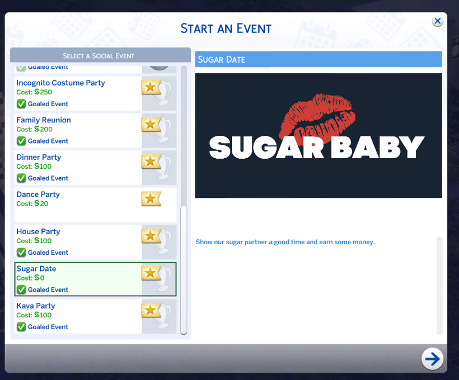The height and width of the screenshot is (380, 459).
Task: Toggle Goaled Event checkbox under Sugar Date
Action: pos(21,289)
